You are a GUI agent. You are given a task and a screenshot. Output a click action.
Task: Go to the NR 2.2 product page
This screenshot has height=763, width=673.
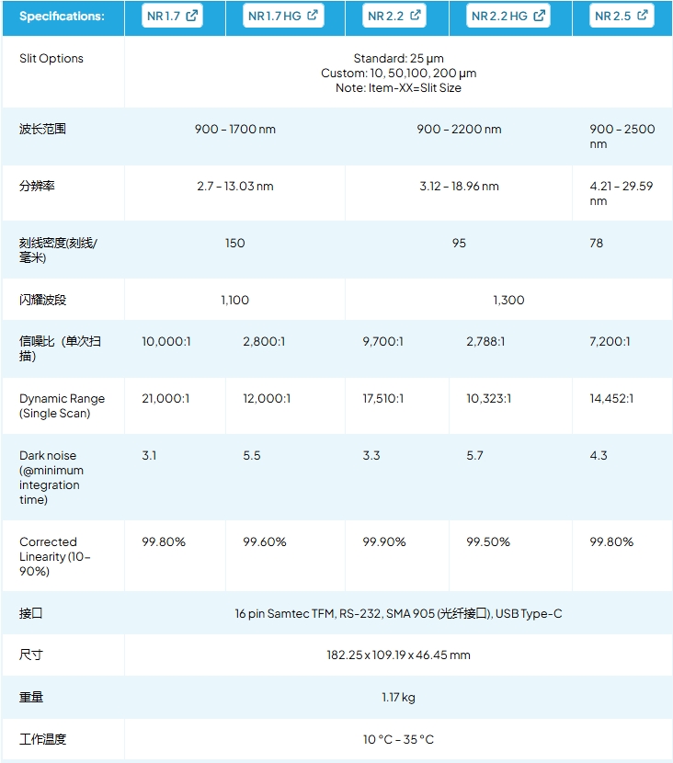pos(387,16)
